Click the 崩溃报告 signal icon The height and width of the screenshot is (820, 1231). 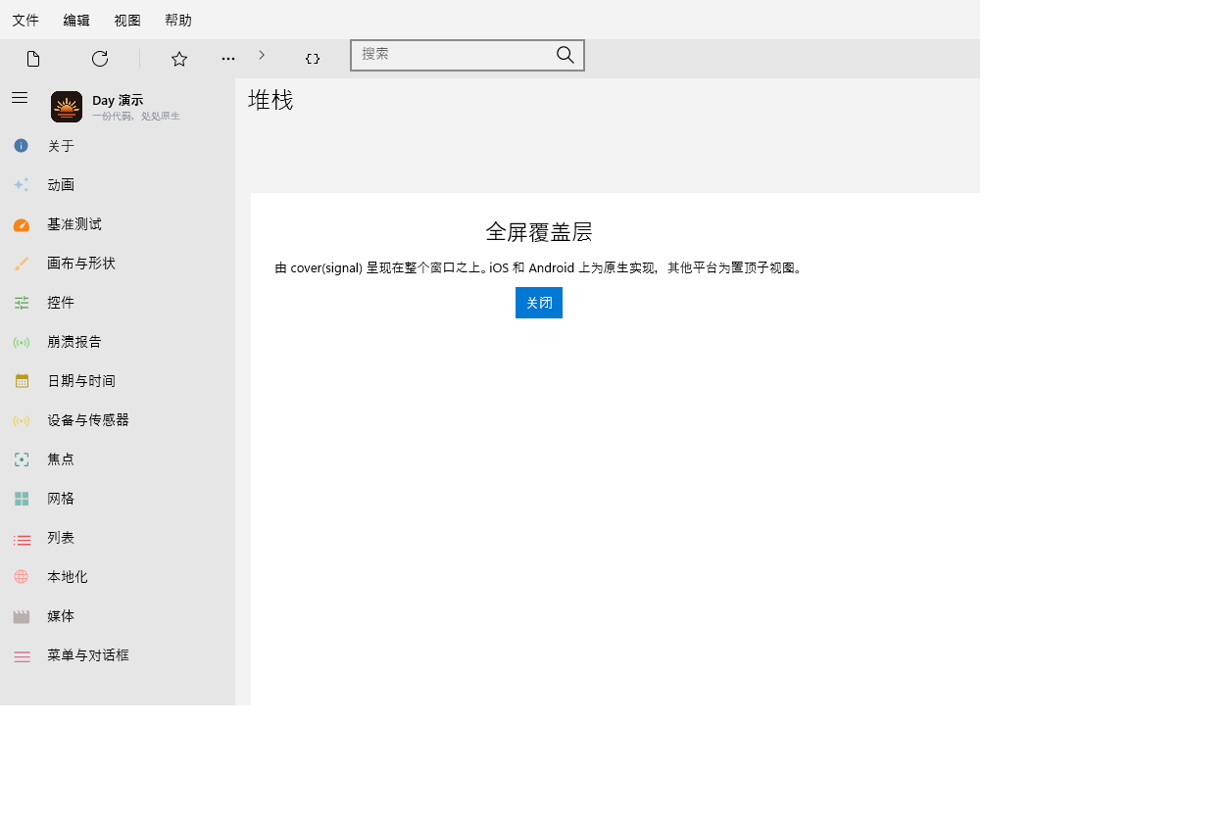[x=21, y=342]
